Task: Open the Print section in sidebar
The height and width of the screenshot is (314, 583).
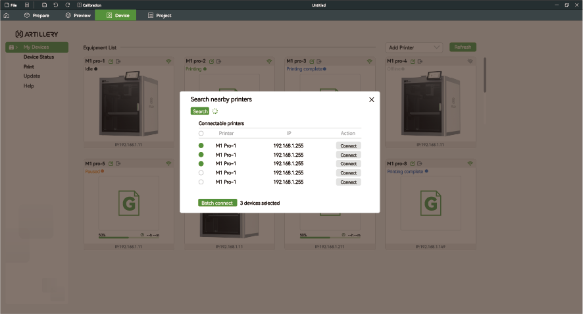Action: tap(29, 66)
